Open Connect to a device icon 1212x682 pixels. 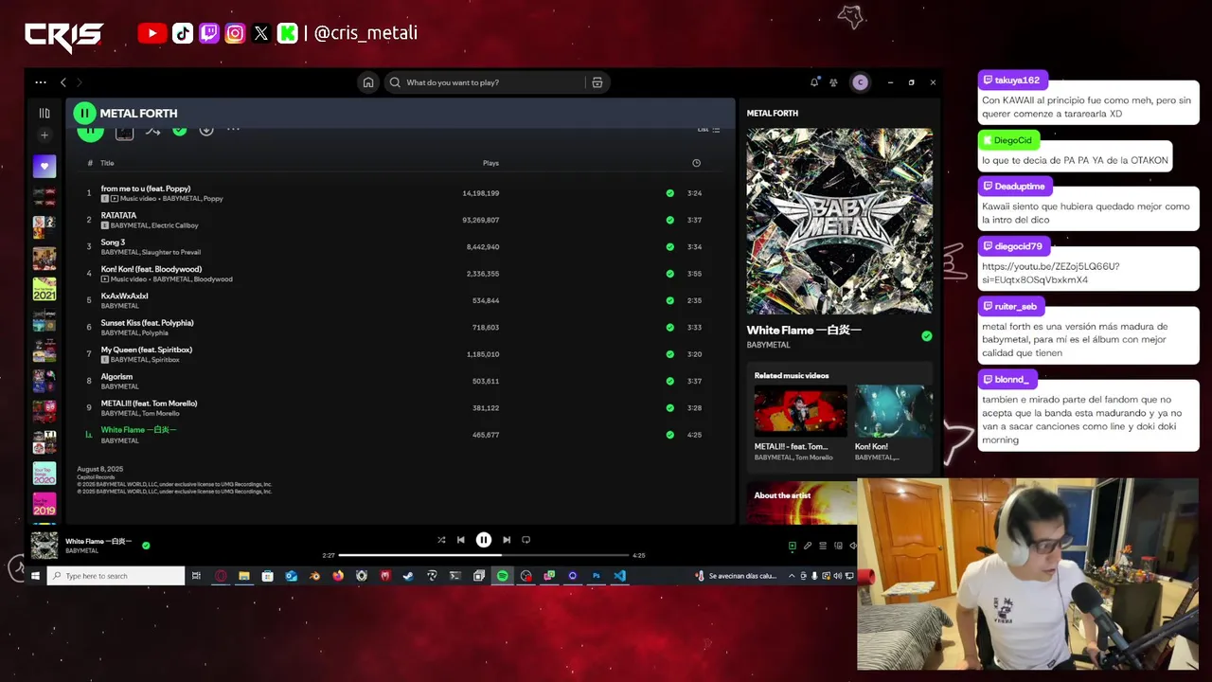tap(838, 546)
